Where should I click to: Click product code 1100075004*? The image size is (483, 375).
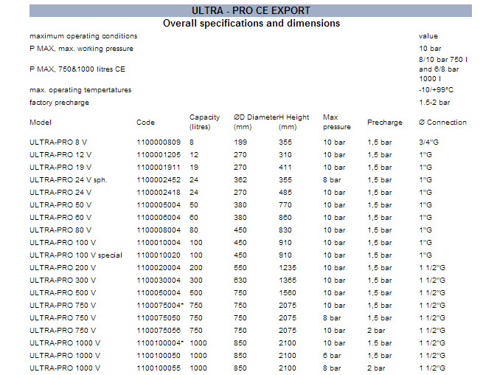160,305
